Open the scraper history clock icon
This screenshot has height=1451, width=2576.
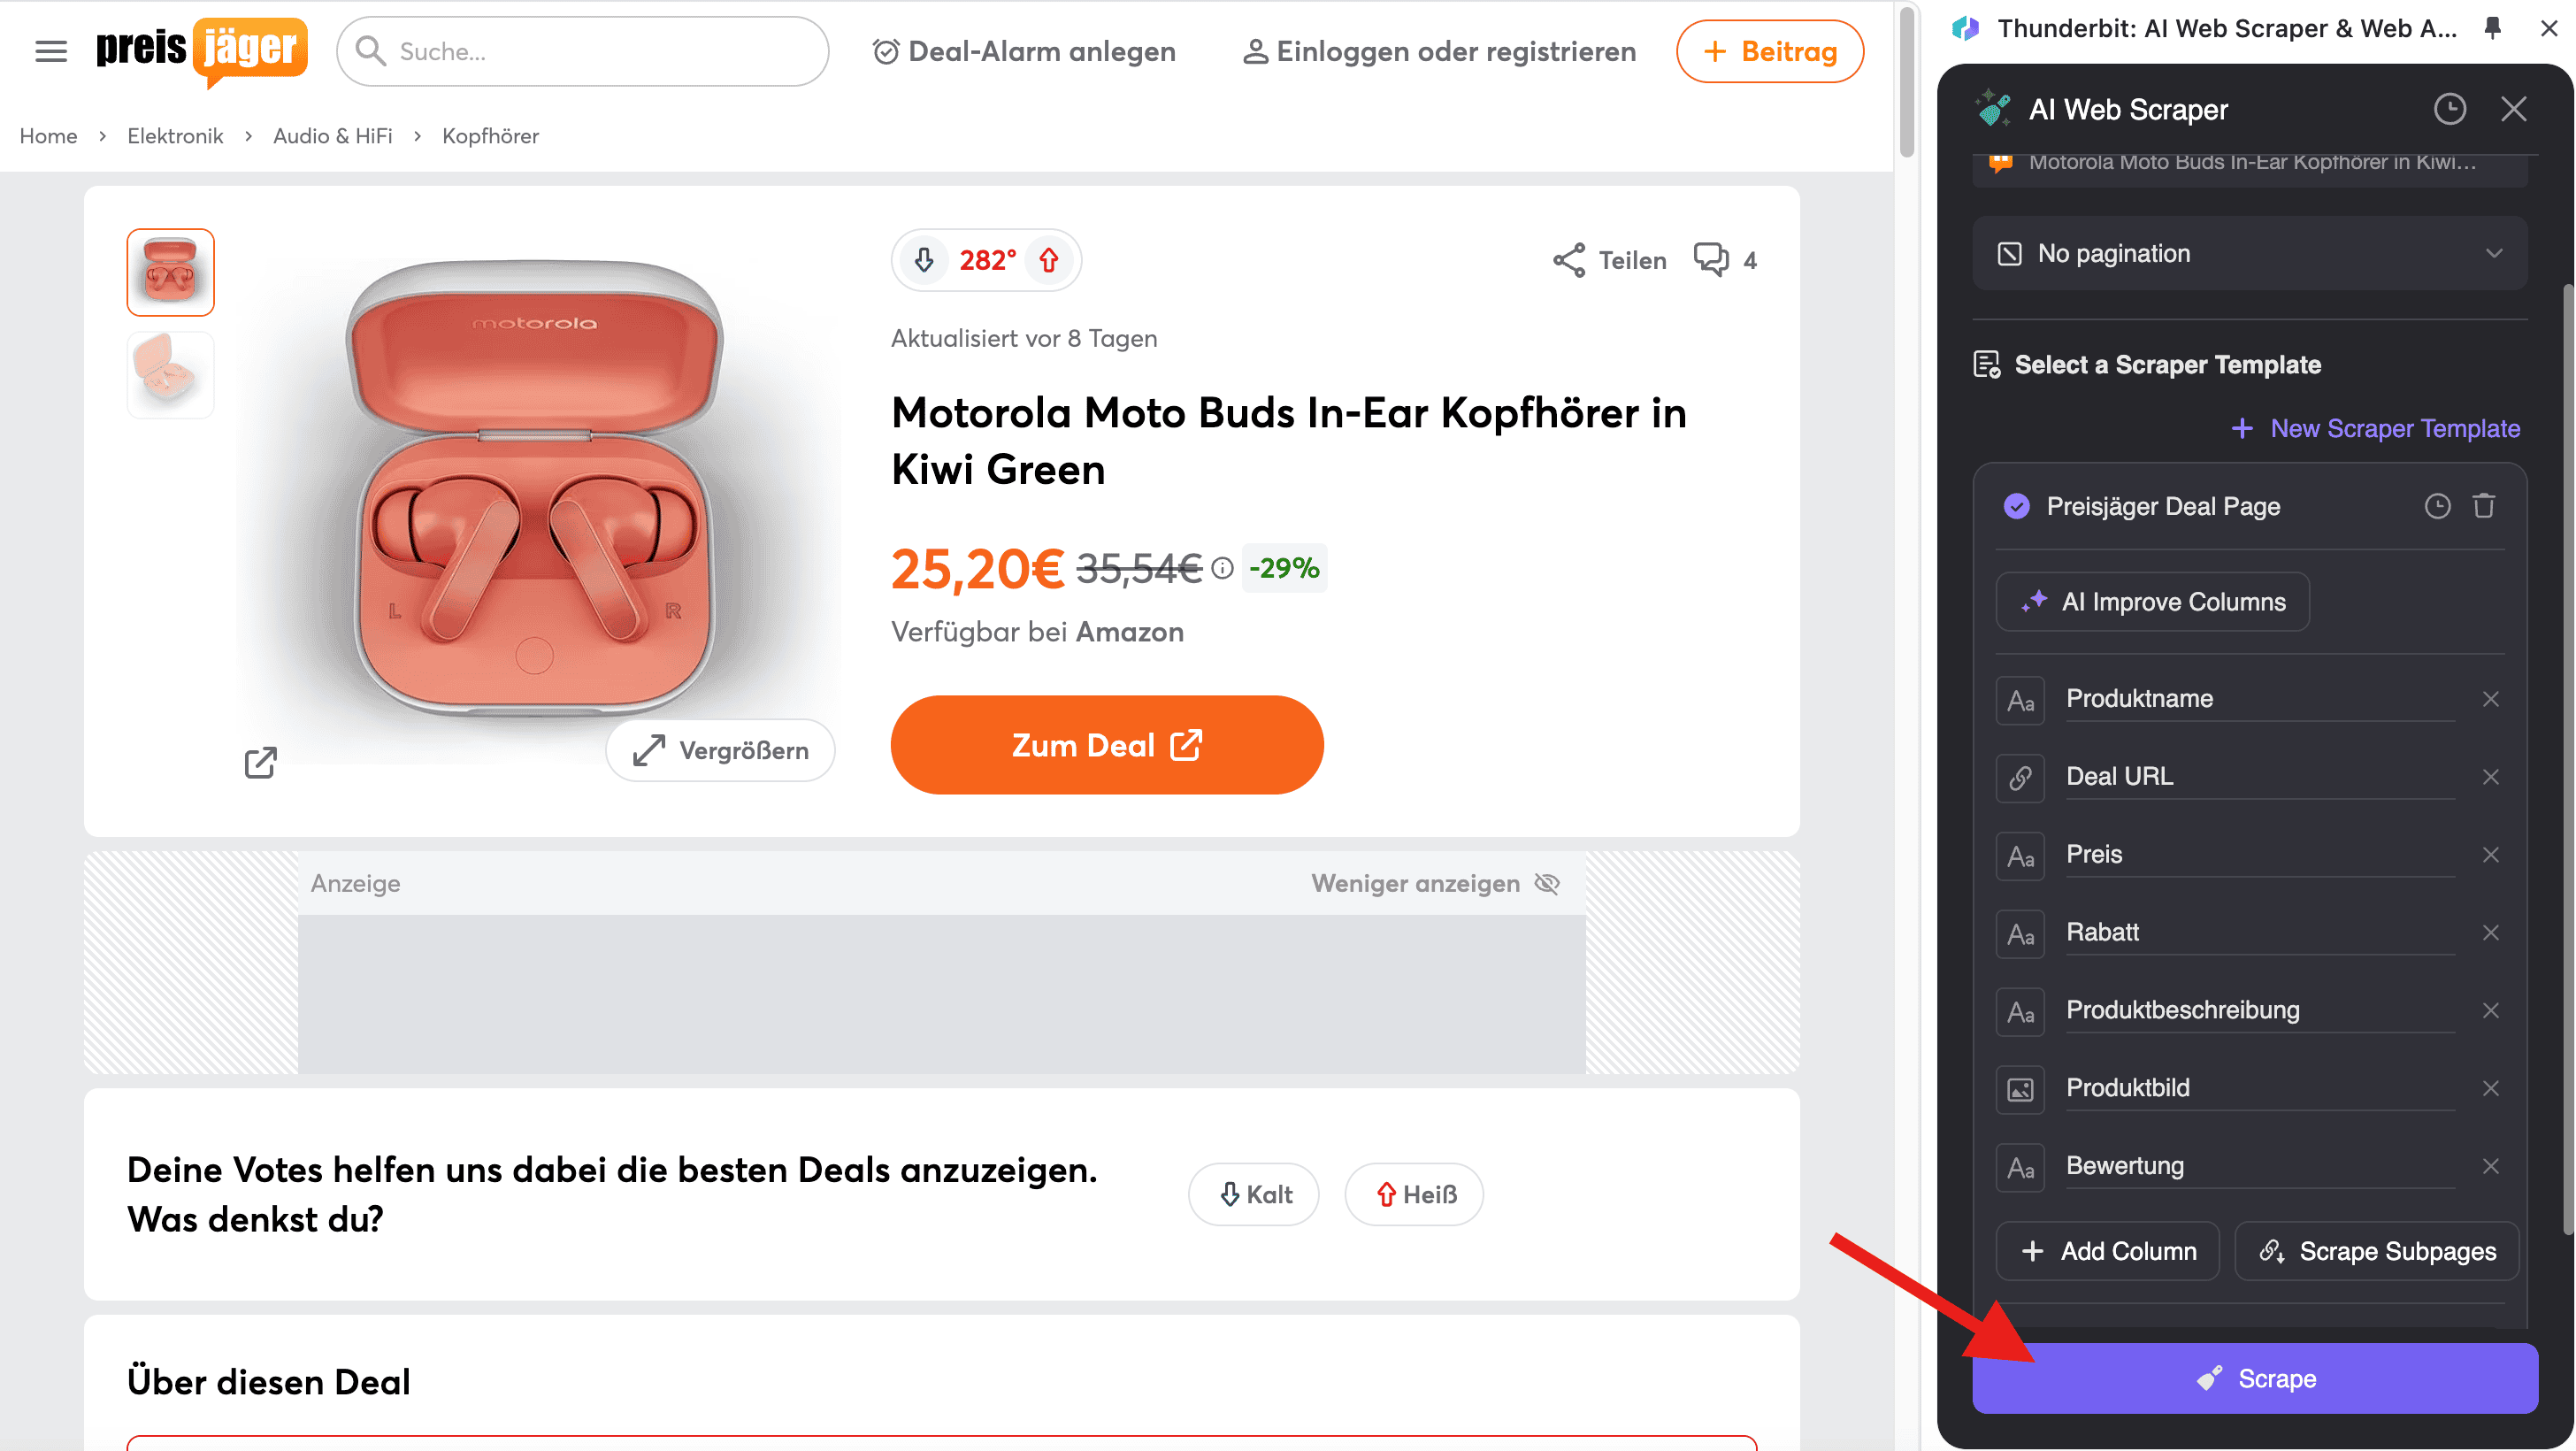(x=2449, y=109)
